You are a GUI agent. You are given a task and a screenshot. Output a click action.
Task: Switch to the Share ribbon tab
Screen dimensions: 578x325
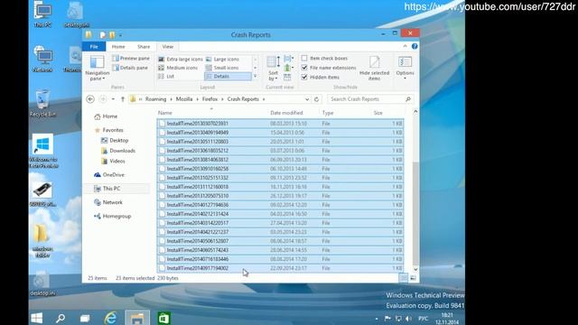pyautogui.click(x=144, y=47)
